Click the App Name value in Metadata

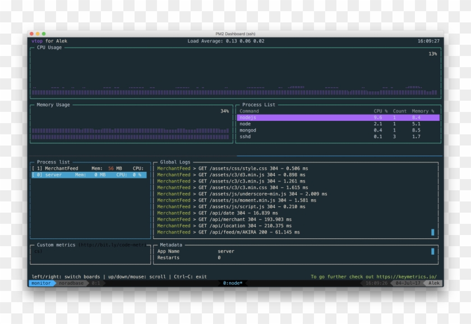pos(225,251)
